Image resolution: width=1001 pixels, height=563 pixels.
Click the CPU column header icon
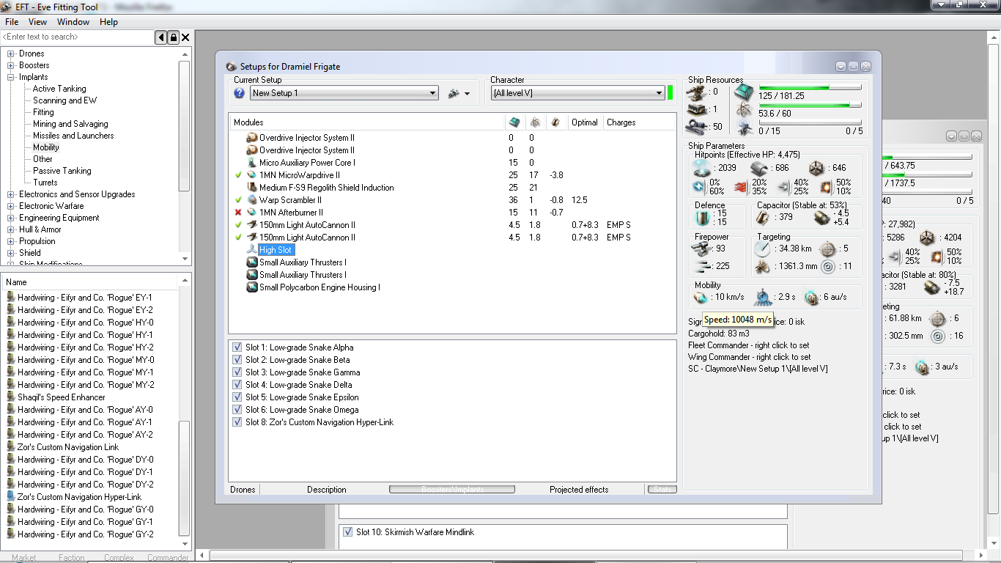514,122
